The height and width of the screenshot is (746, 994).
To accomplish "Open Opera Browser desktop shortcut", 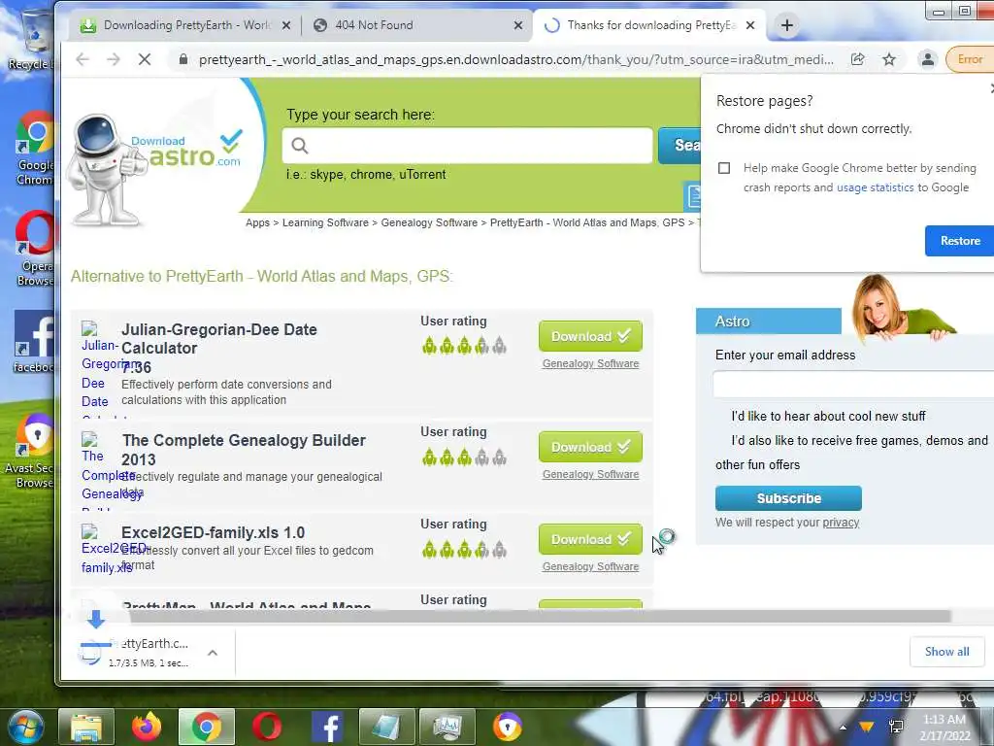I will (36, 249).
